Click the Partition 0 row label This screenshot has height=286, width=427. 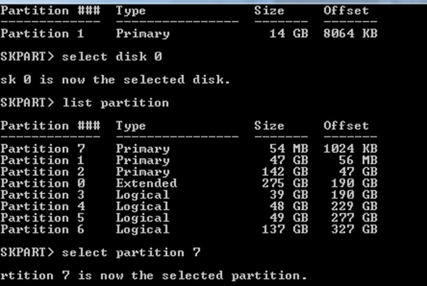42,184
